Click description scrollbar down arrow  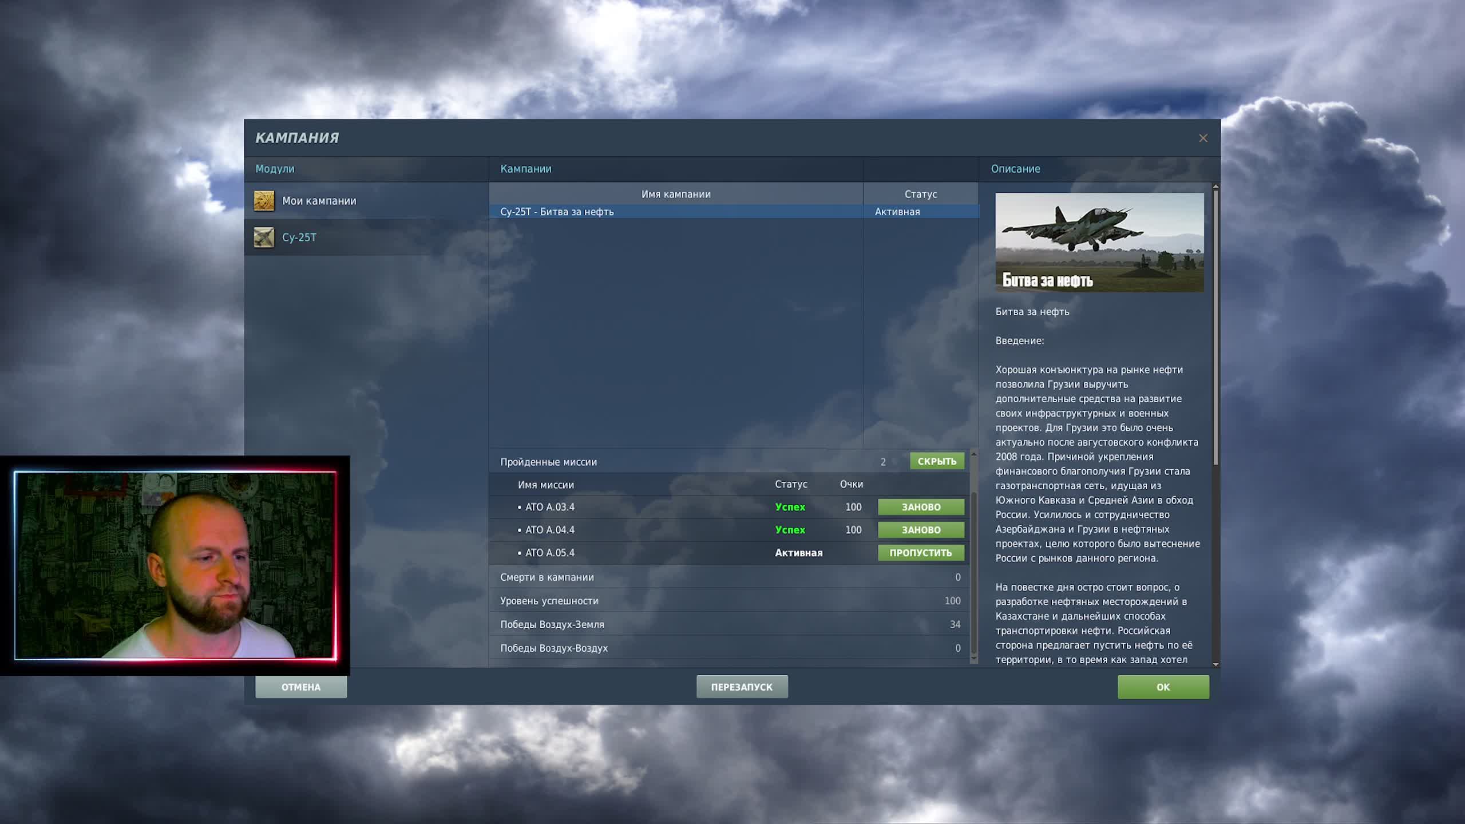1215,664
